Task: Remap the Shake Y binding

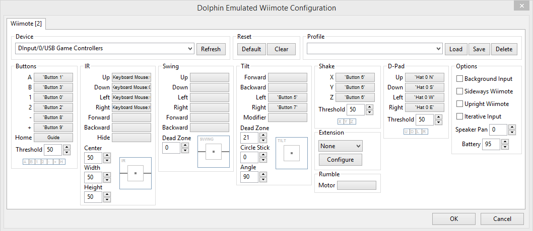Action: point(355,87)
